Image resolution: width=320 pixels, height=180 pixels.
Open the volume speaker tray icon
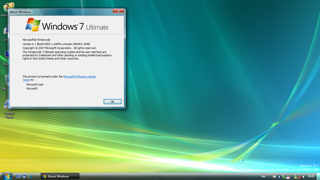303,176
